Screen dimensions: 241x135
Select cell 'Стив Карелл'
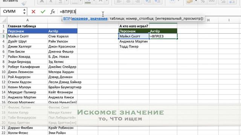coord(63,36)
